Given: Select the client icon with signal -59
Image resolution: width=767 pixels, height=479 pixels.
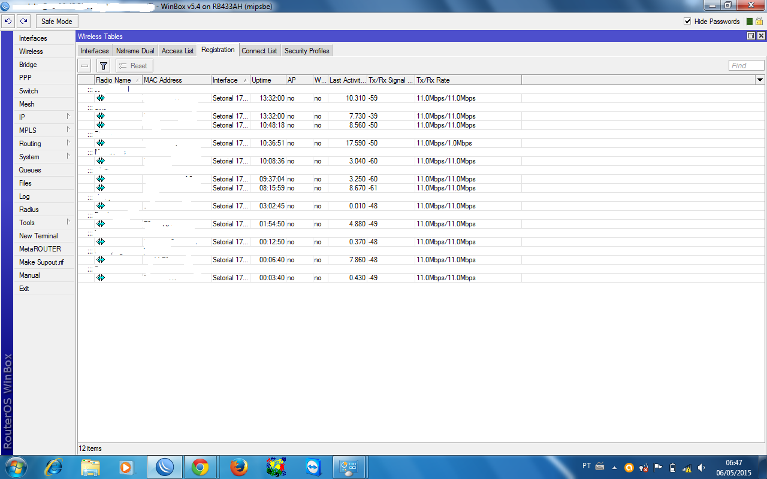Looking at the screenshot, I should point(101,98).
